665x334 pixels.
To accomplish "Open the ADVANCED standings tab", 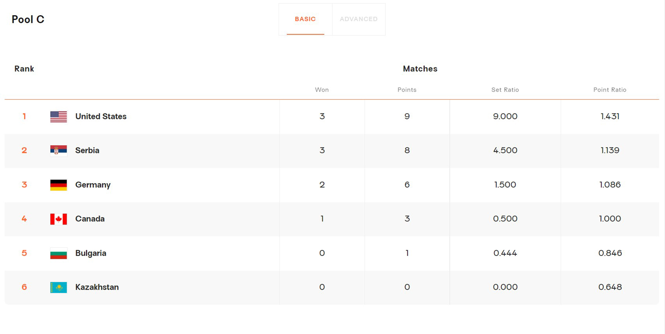I will pyautogui.click(x=359, y=19).
